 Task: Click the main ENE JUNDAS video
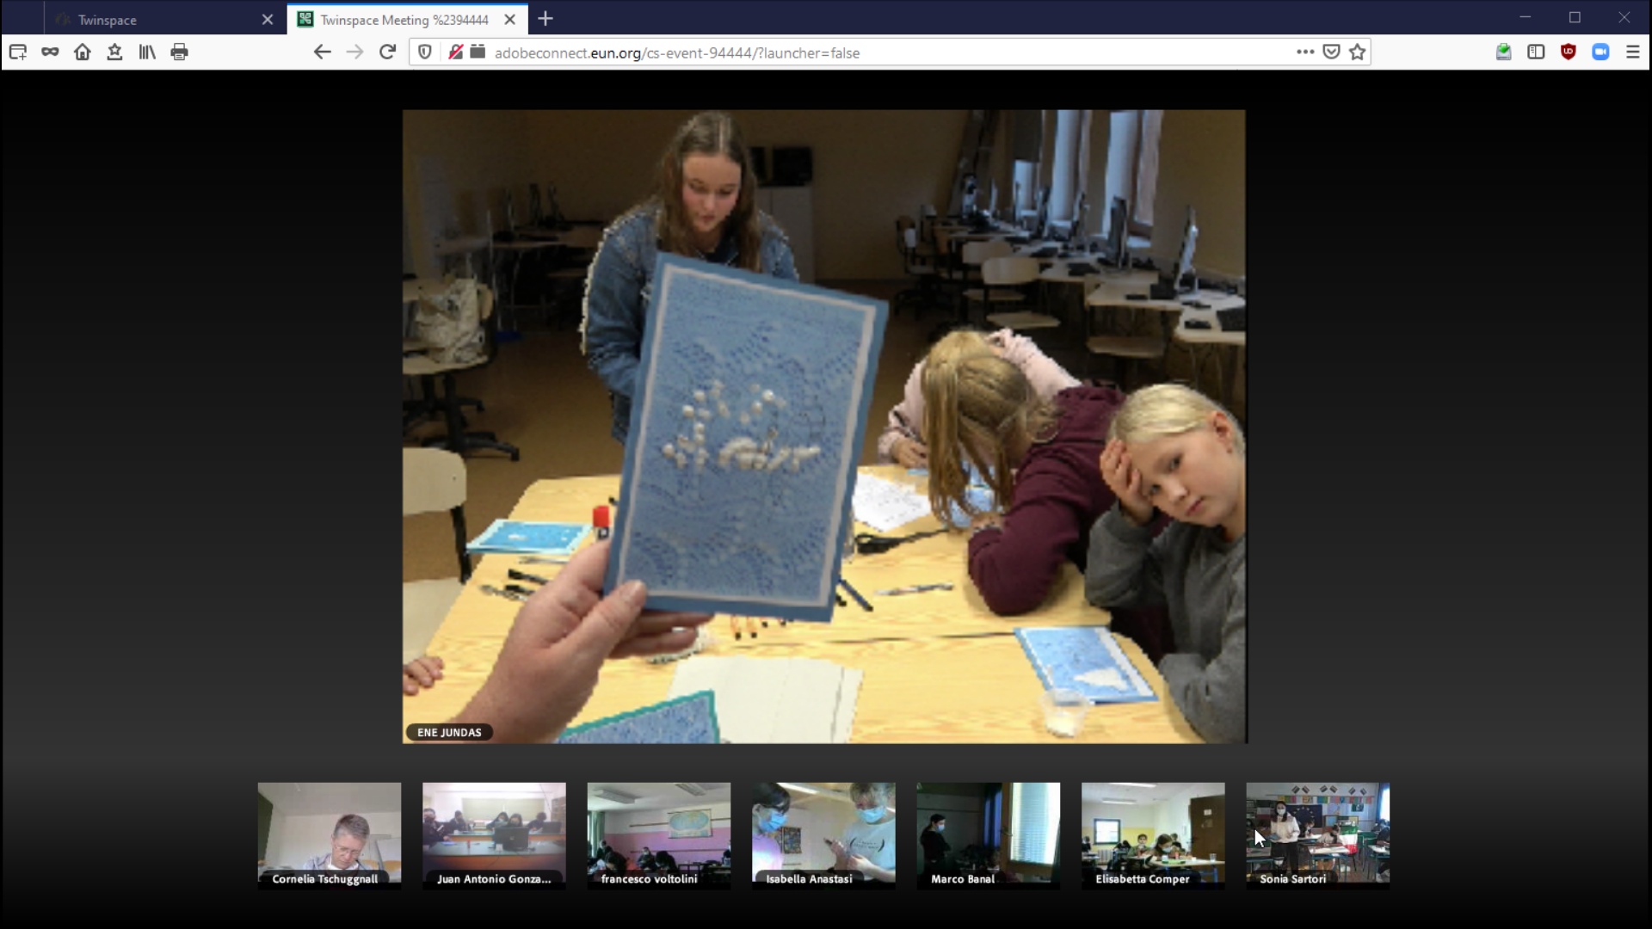pos(824,426)
